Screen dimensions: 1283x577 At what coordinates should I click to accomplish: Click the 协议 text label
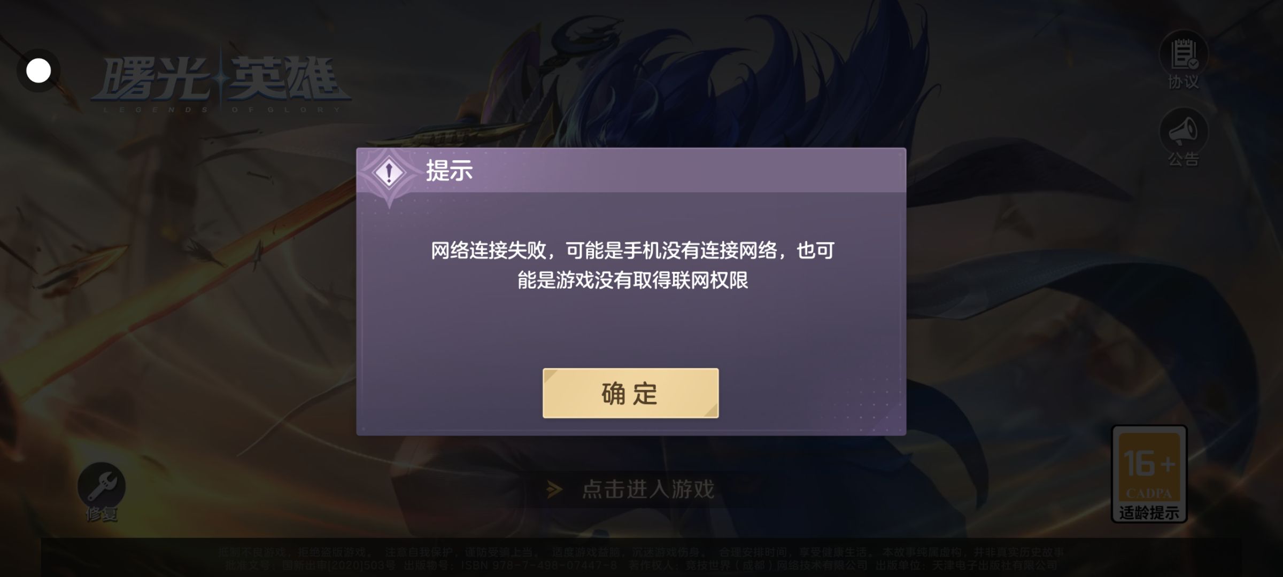pyautogui.click(x=1184, y=82)
